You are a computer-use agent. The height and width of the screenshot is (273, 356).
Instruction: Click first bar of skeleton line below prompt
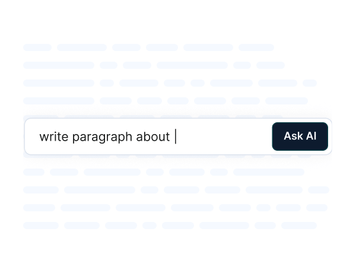tap(34, 172)
